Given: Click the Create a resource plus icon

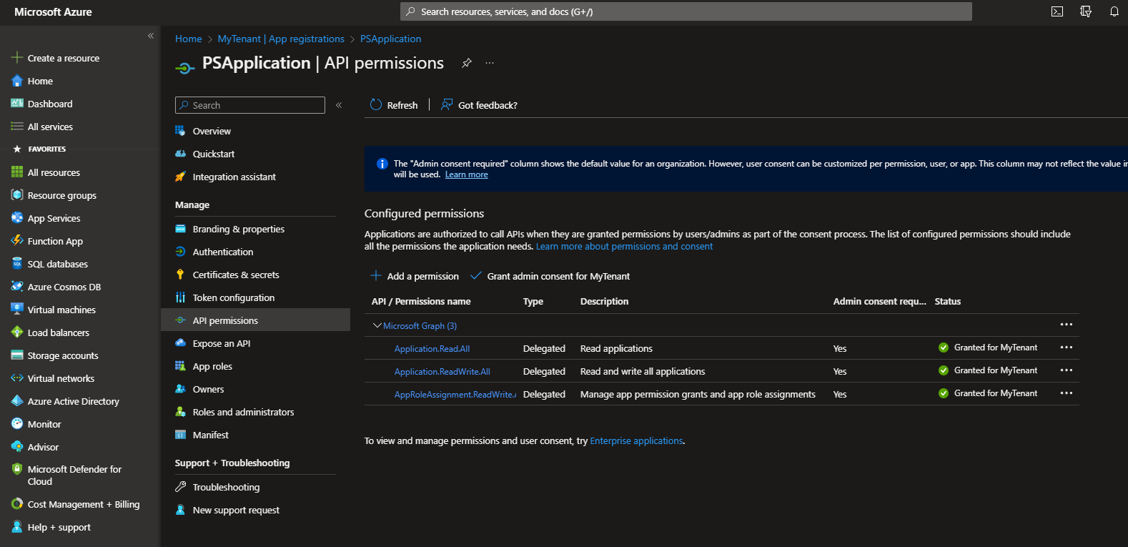Looking at the screenshot, I should (17, 58).
